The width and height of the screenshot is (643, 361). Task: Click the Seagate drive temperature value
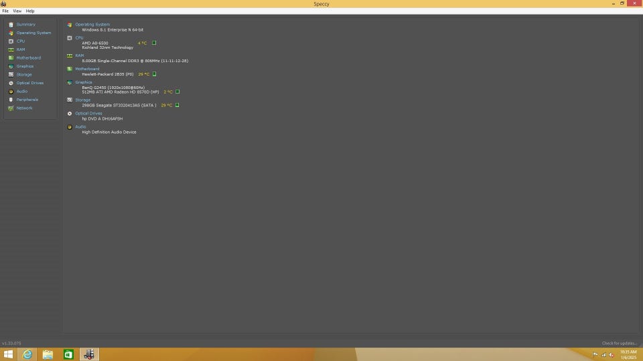tap(167, 106)
